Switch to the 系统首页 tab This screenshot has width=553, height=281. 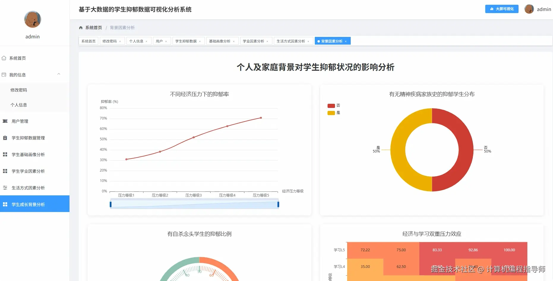[89, 41]
